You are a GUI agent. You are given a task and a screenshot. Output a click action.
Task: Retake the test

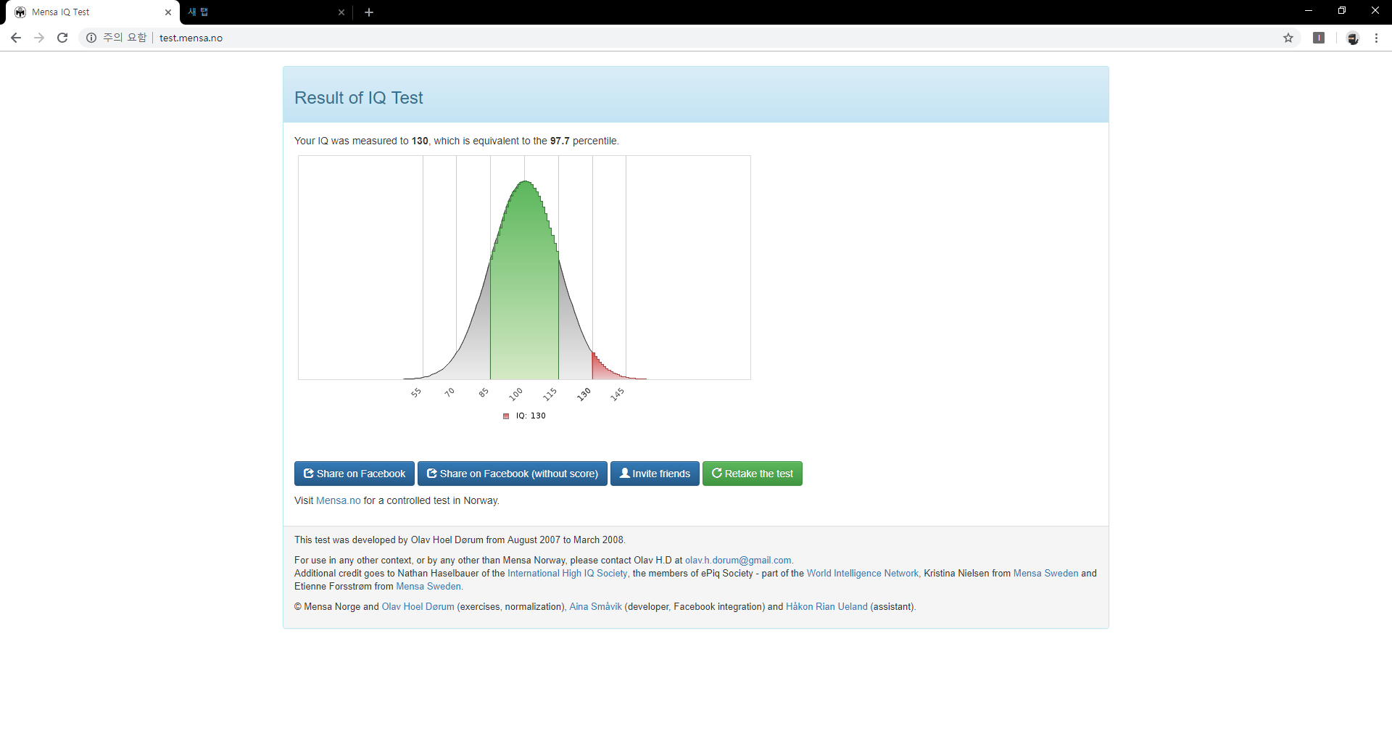coord(753,474)
